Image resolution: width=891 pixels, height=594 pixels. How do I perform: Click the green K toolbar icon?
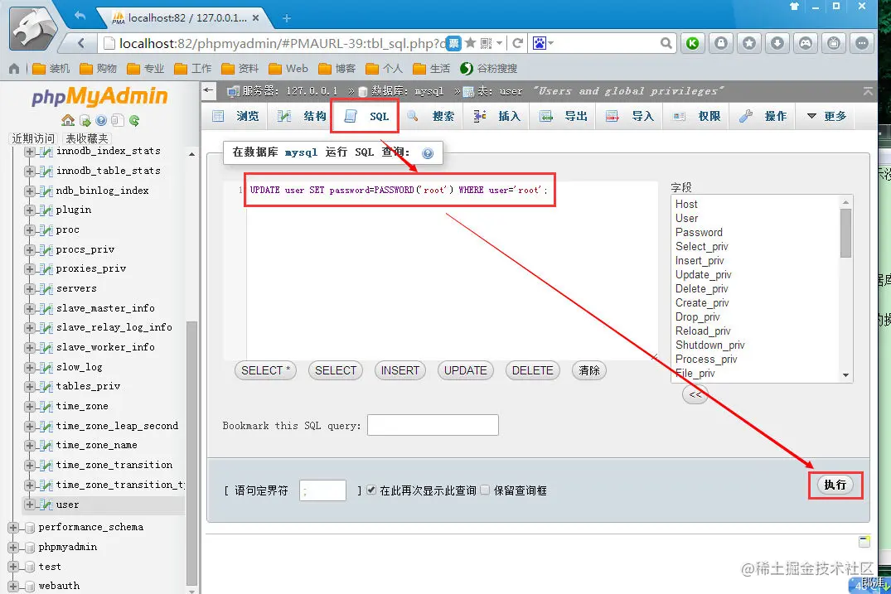pos(693,43)
